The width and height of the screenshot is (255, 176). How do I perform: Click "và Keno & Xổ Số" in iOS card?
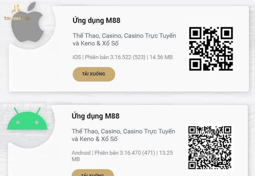coord(95,43)
